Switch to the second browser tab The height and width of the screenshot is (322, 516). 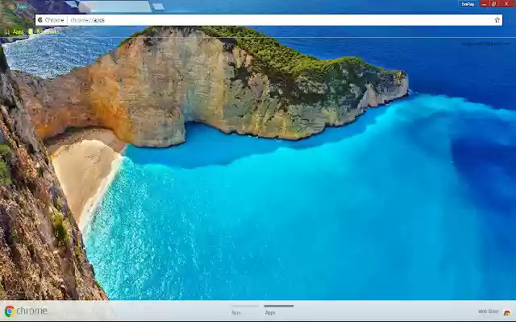coord(114,6)
